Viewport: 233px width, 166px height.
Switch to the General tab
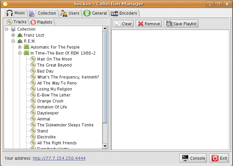click(x=95, y=13)
